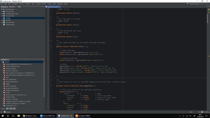Click the Source Files folder icon
This screenshot has height=118, width=210.
[4, 11]
